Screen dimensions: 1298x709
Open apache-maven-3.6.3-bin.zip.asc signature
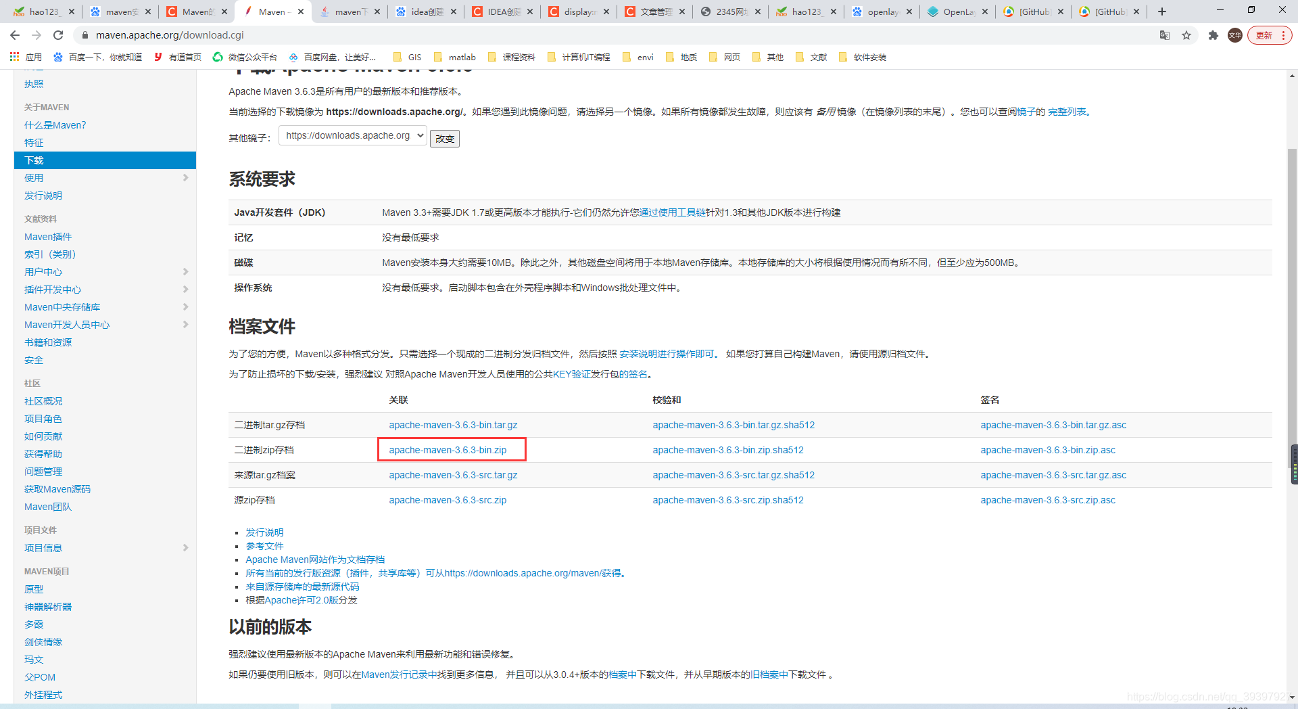(x=1048, y=450)
